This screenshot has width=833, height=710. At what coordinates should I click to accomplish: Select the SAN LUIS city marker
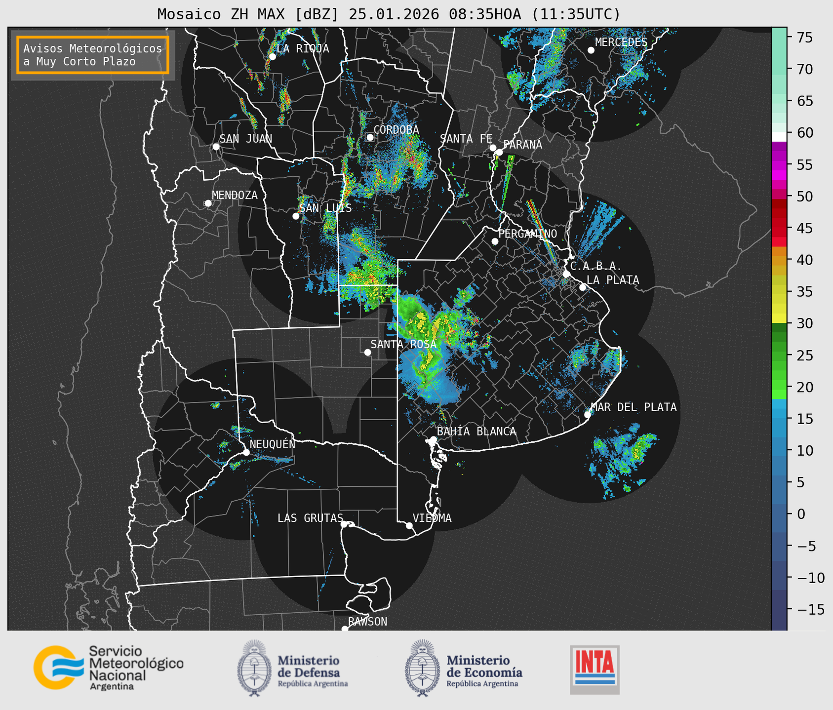[296, 216]
